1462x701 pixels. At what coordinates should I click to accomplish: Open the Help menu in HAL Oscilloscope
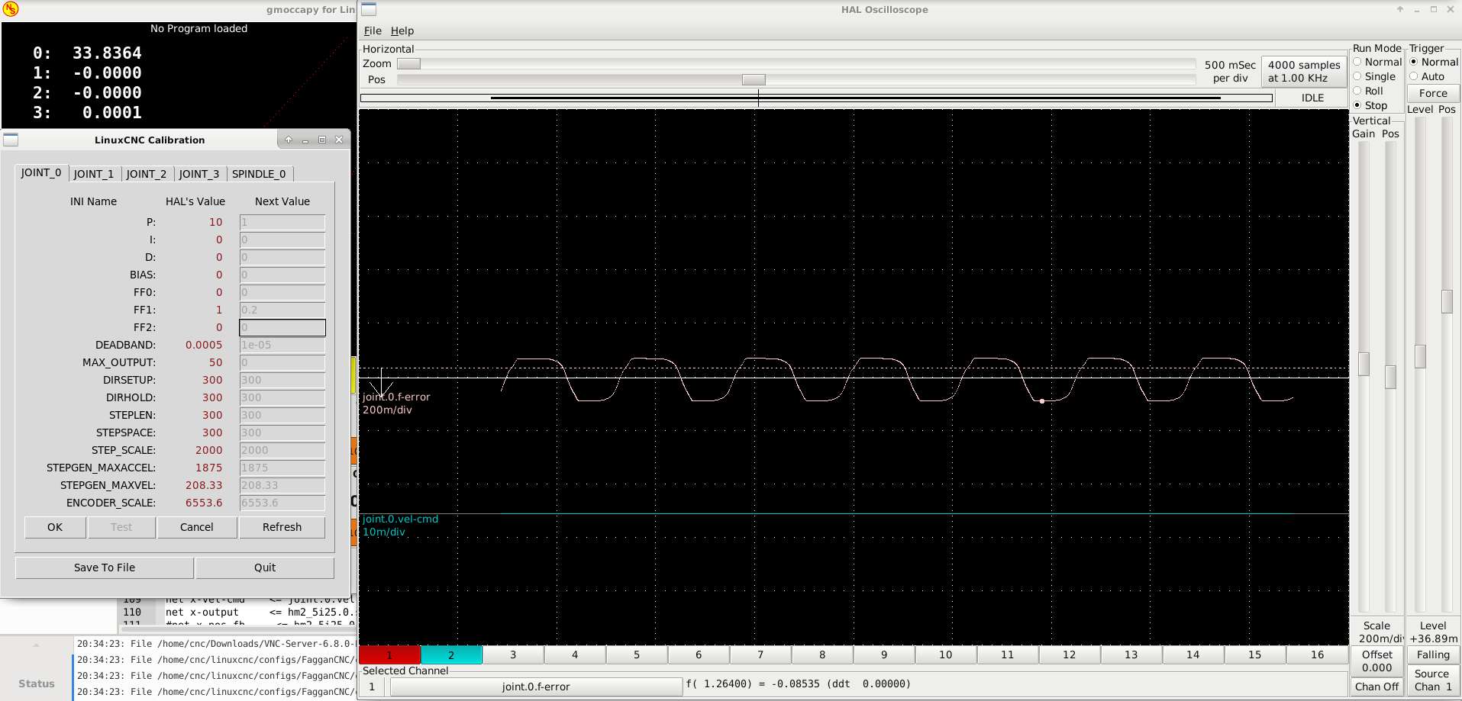(402, 31)
